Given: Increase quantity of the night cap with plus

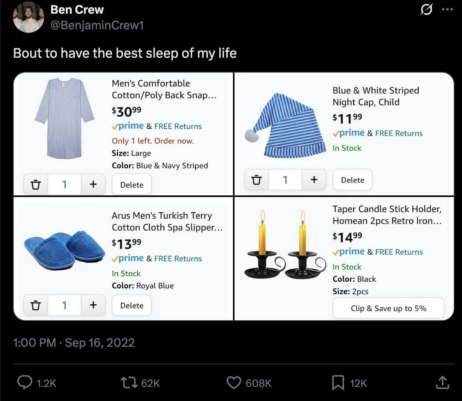Looking at the screenshot, I should point(314,179).
